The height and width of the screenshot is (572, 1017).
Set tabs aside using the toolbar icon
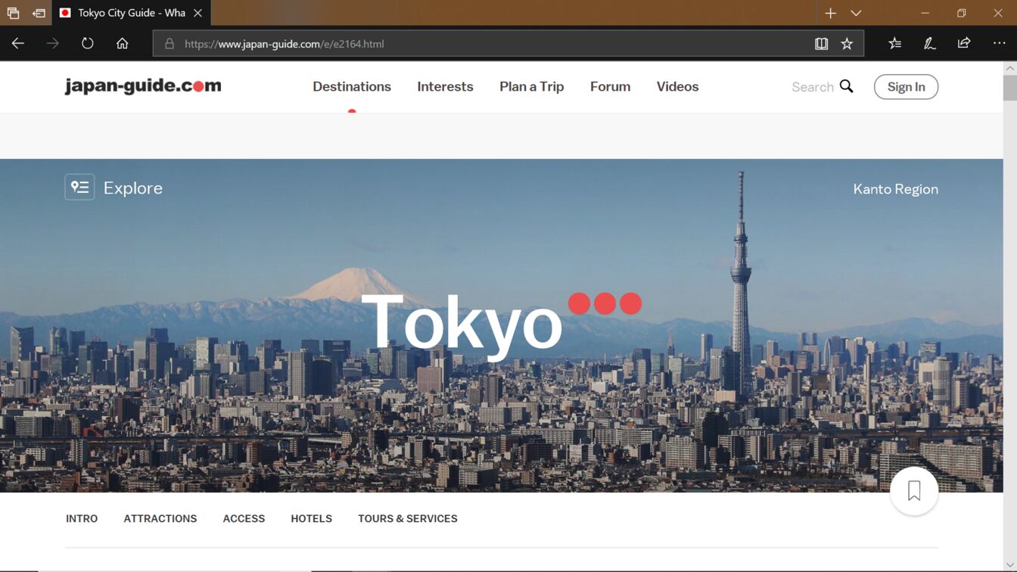(x=39, y=13)
